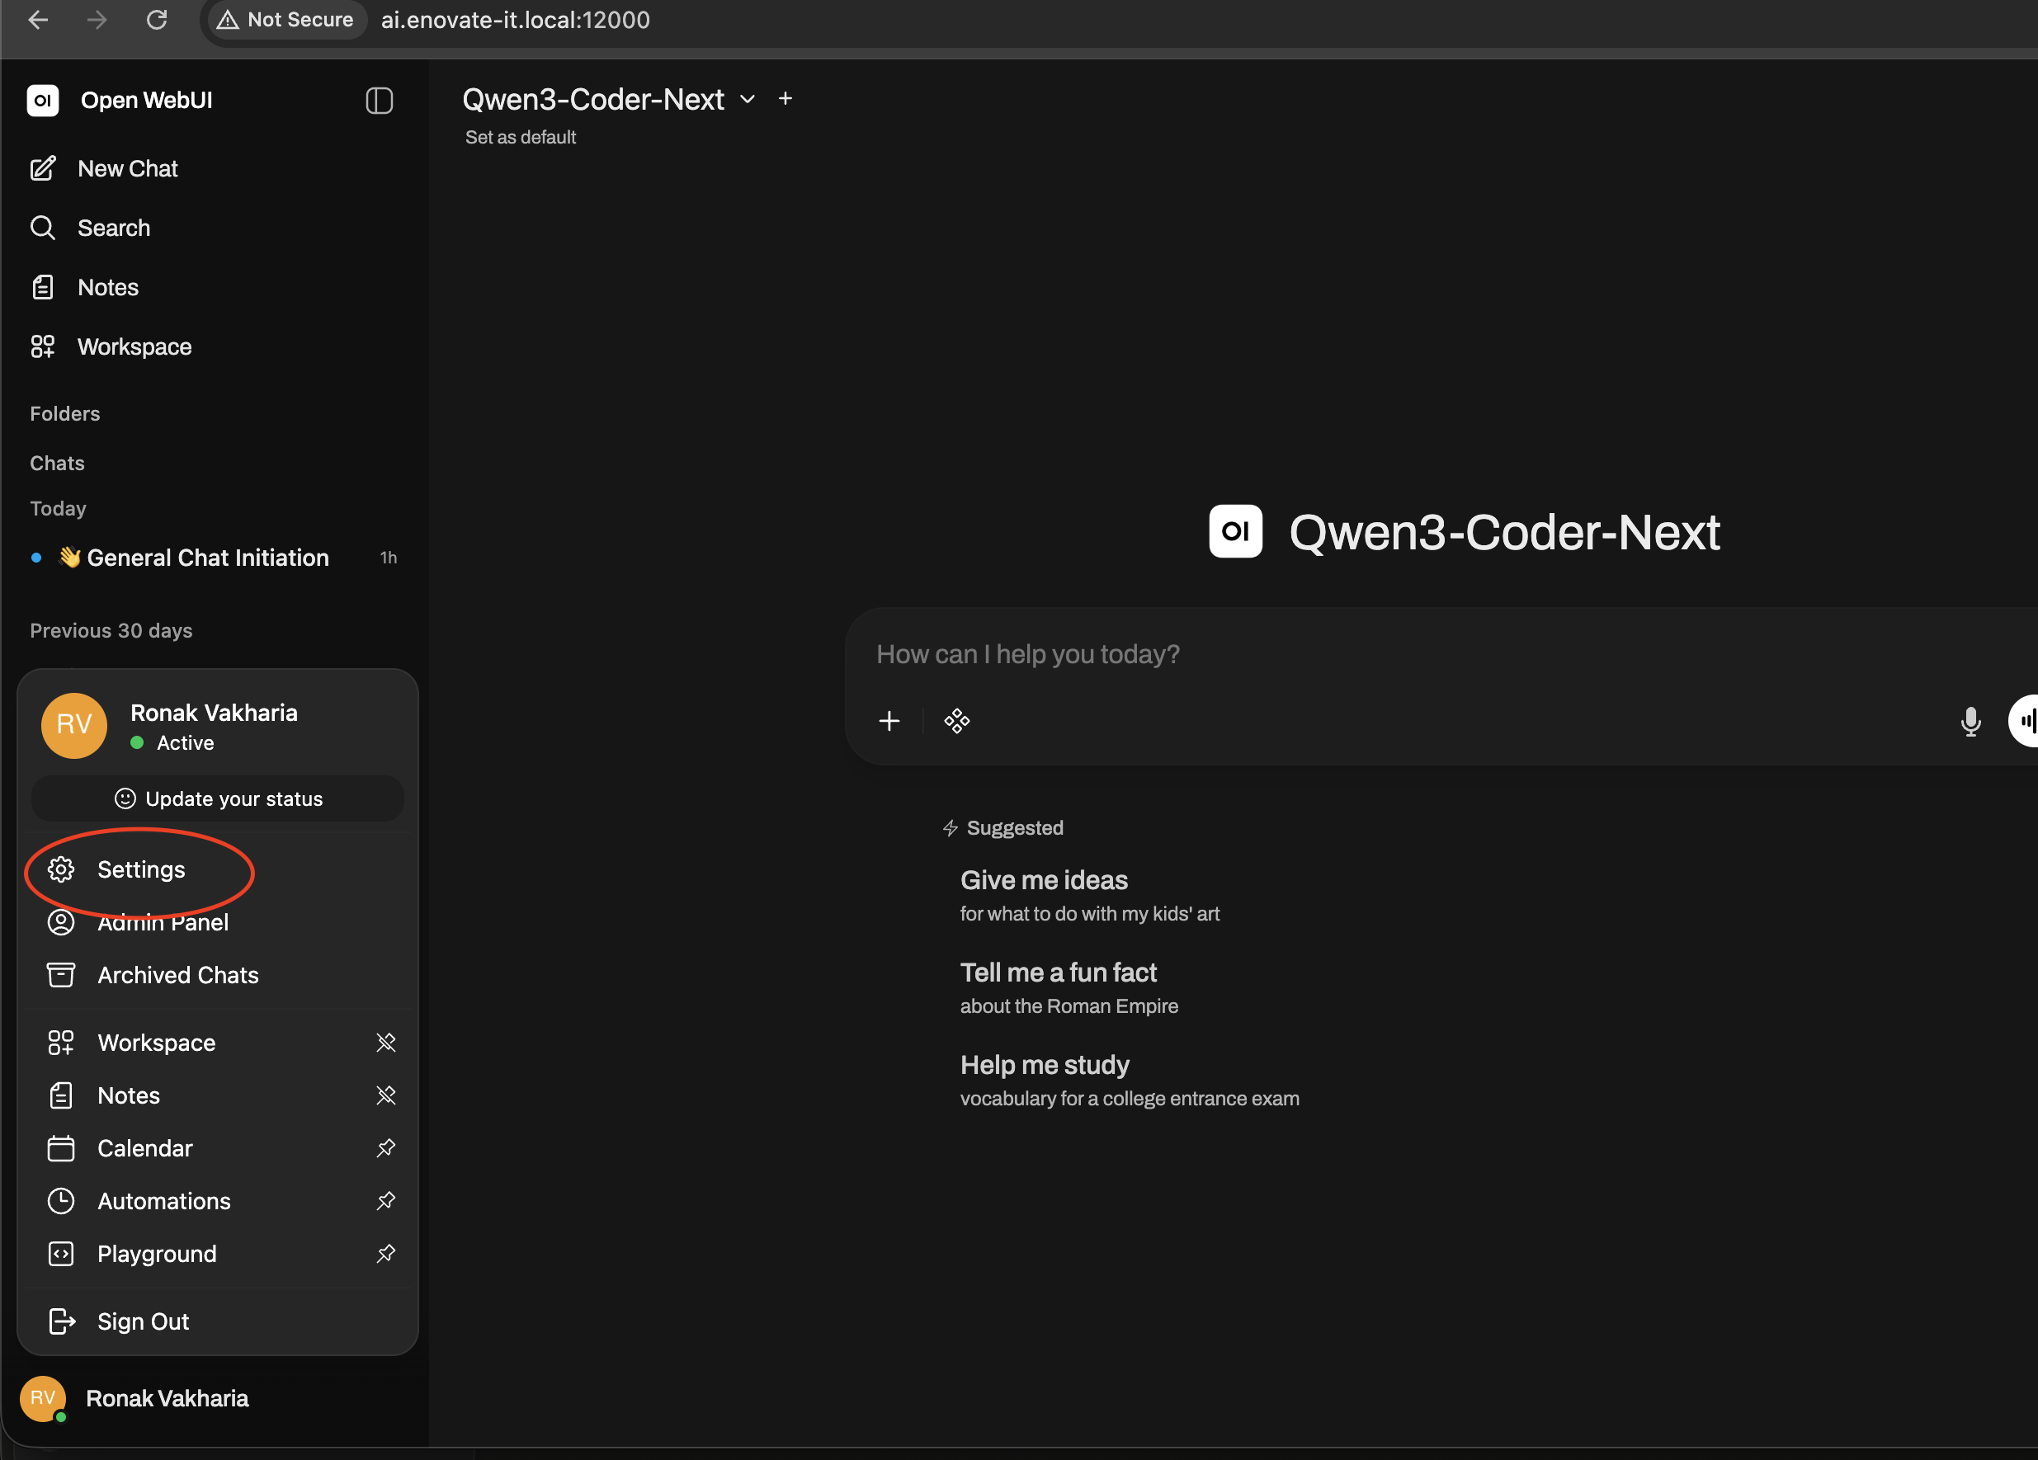
Task: Expand the Folders section
Action: 64,413
